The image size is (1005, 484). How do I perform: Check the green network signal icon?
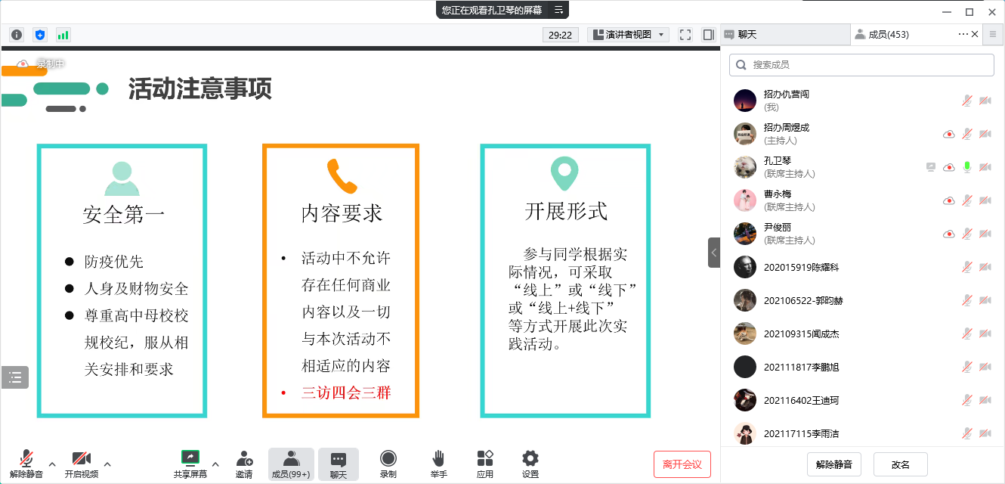tap(63, 35)
